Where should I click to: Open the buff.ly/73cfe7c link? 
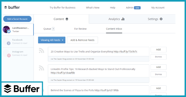(125, 52)
